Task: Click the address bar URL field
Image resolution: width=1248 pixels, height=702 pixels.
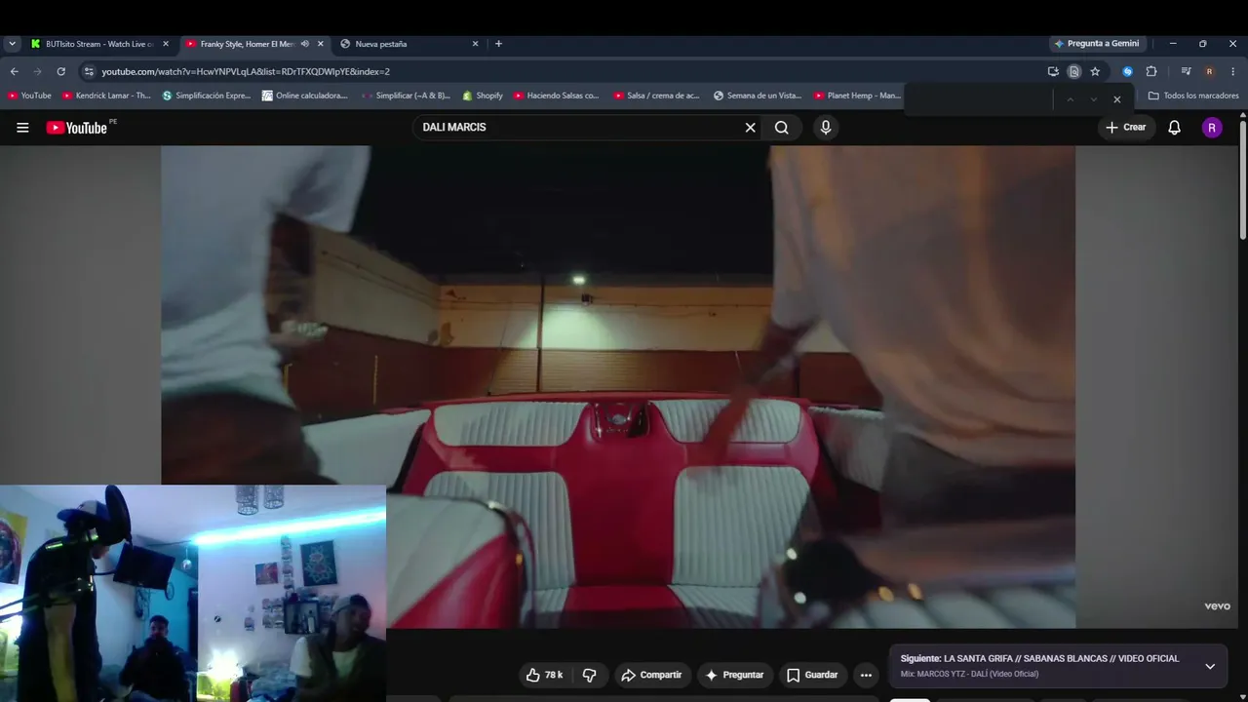Action: click(565, 71)
